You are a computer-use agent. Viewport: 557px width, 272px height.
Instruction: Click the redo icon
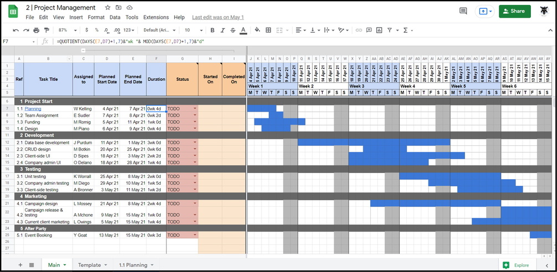click(26, 30)
